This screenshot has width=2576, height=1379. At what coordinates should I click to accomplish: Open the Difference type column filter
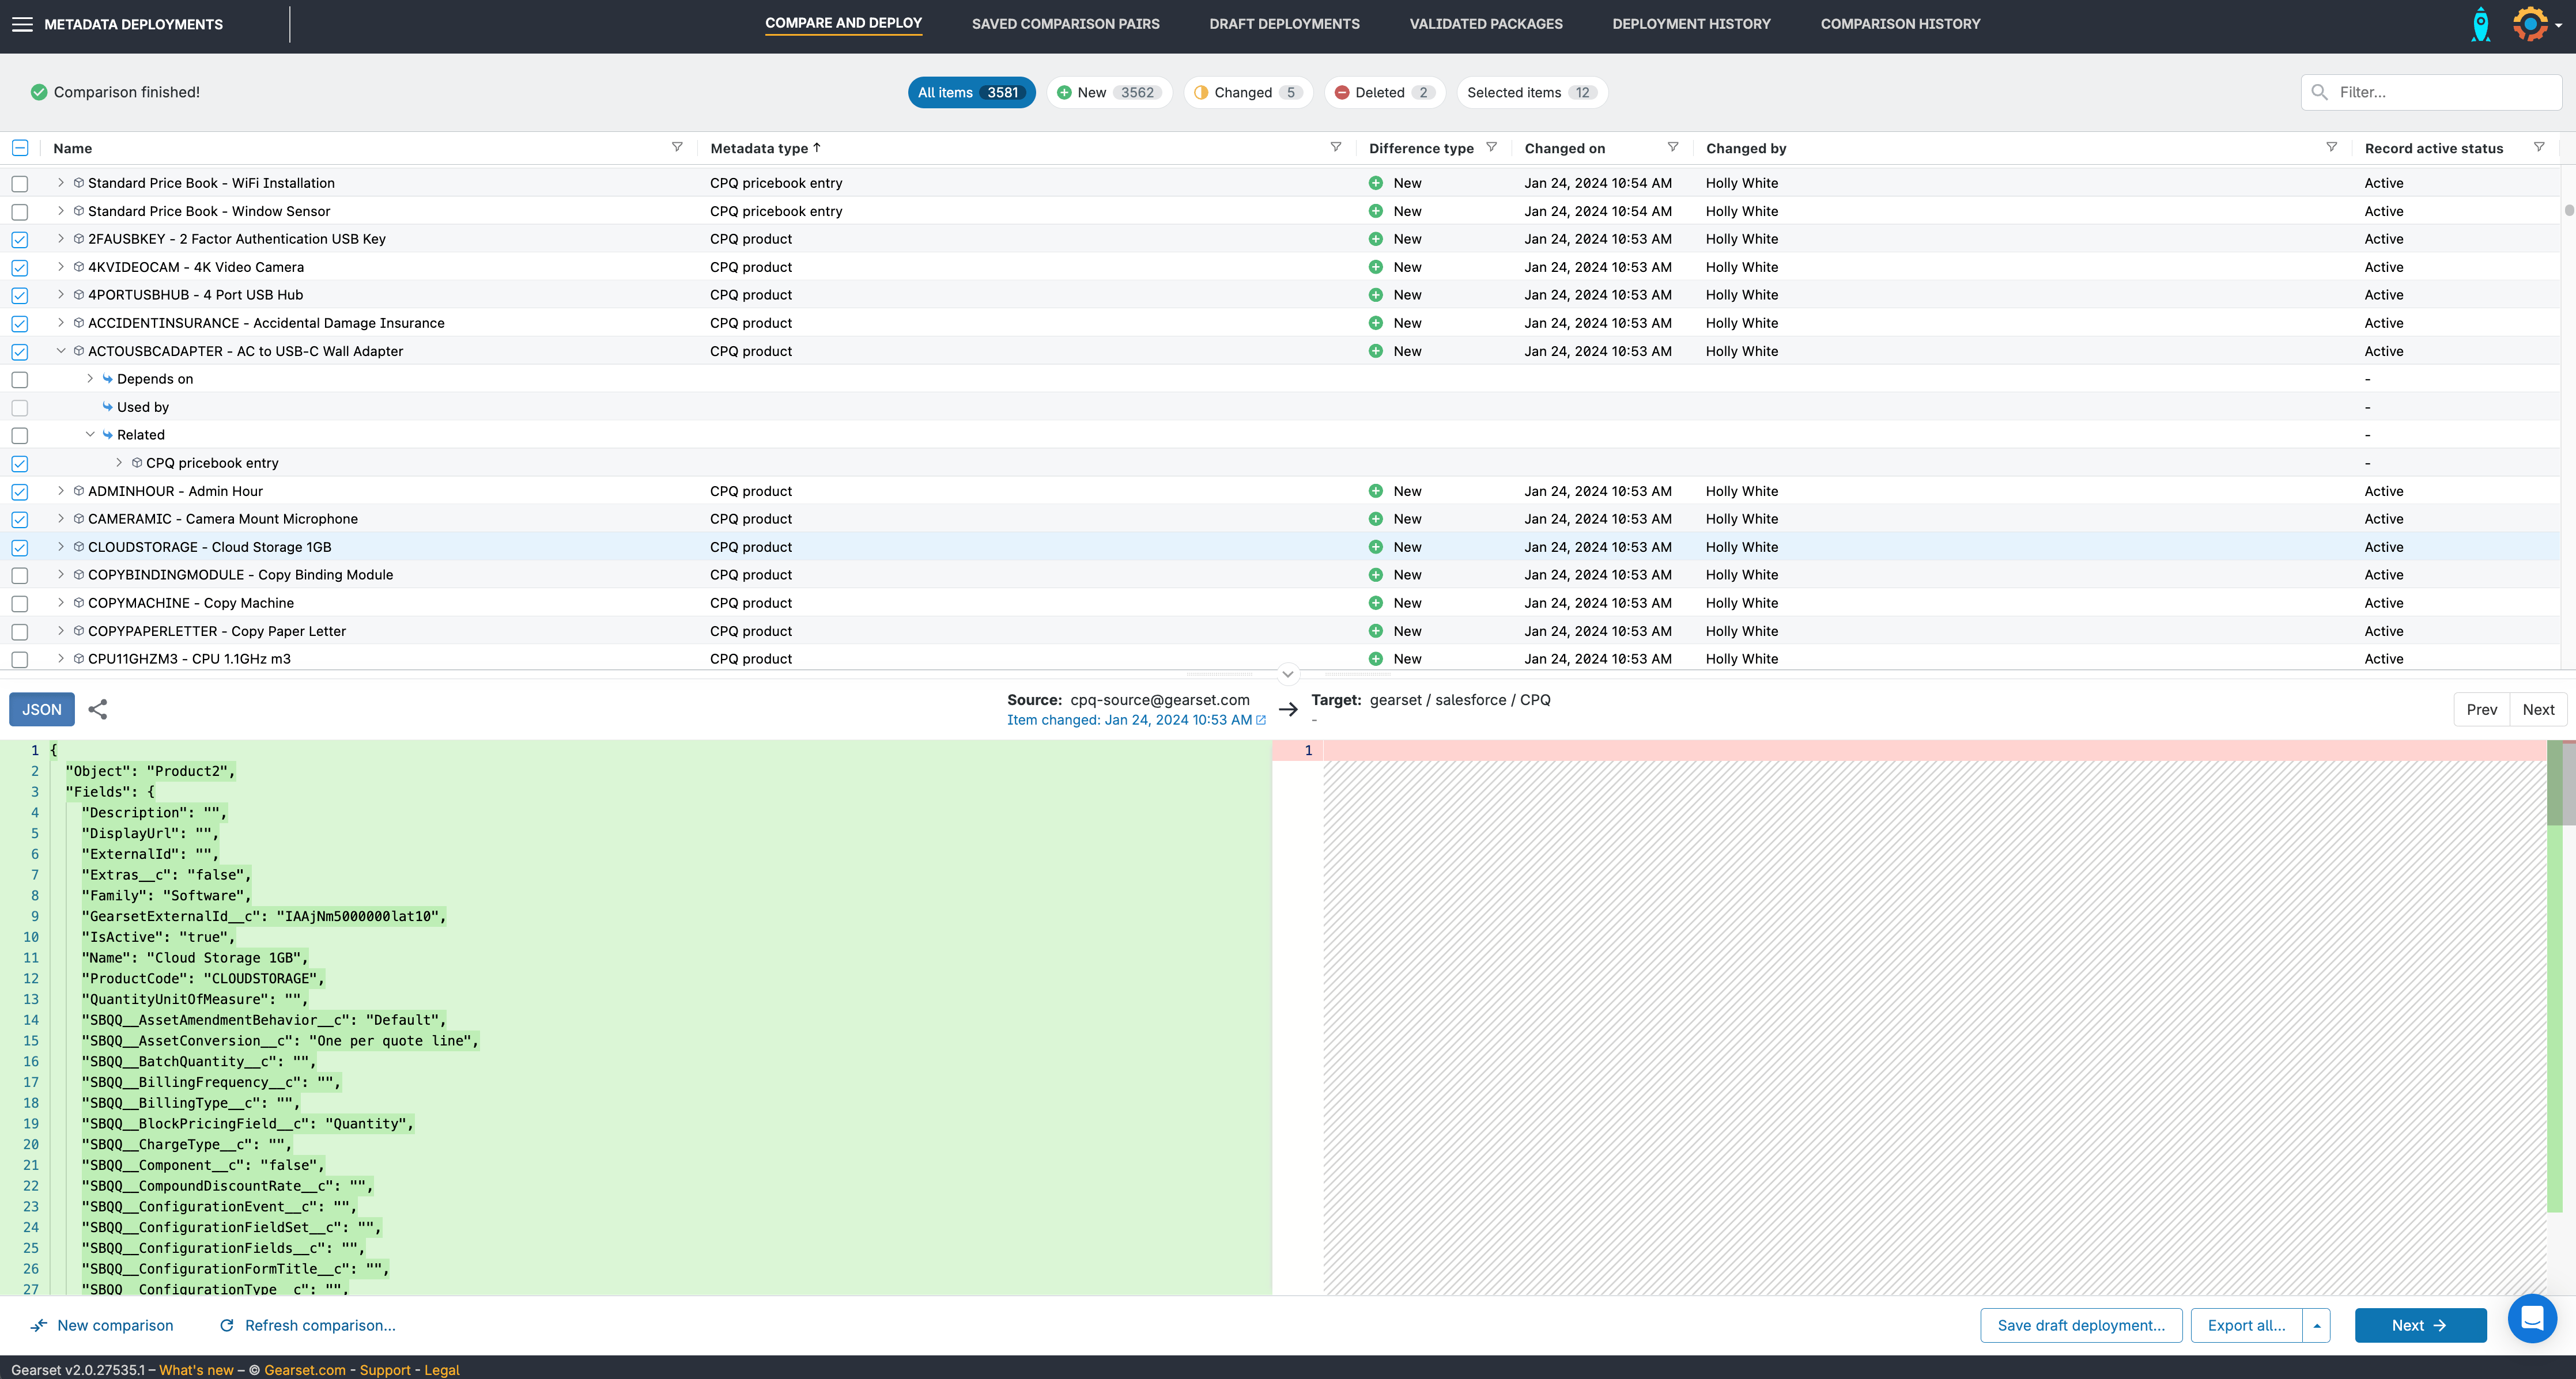1491,147
